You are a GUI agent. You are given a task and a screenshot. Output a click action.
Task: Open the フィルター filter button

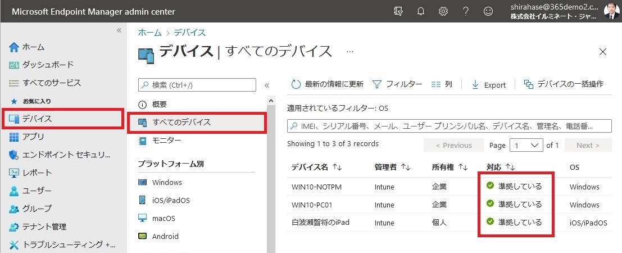point(397,84)
